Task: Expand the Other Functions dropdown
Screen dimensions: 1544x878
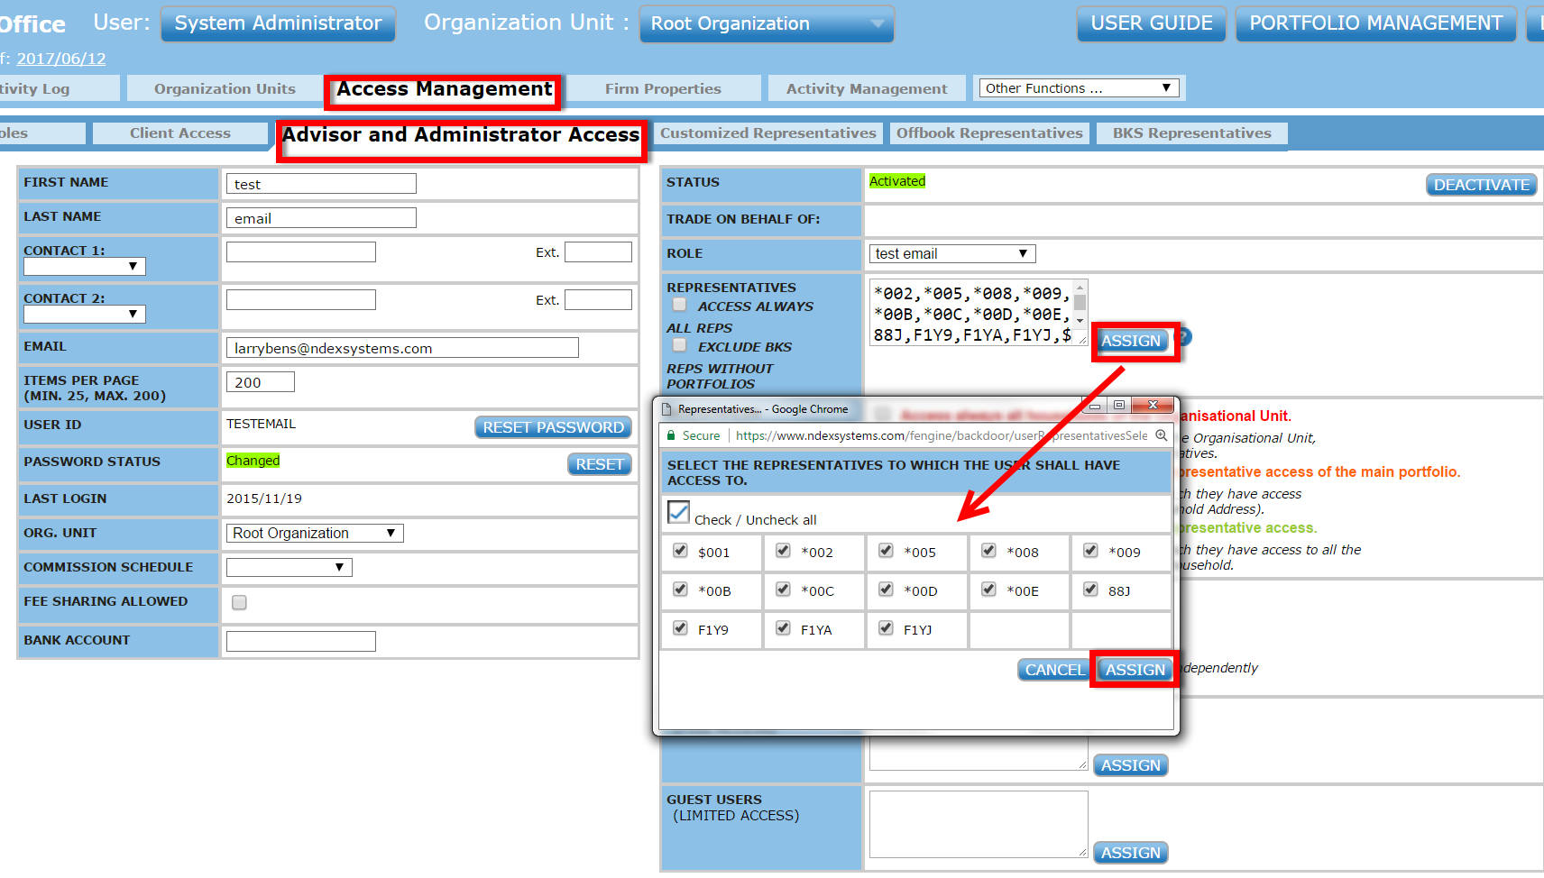Action: (x=1079, y=88)
